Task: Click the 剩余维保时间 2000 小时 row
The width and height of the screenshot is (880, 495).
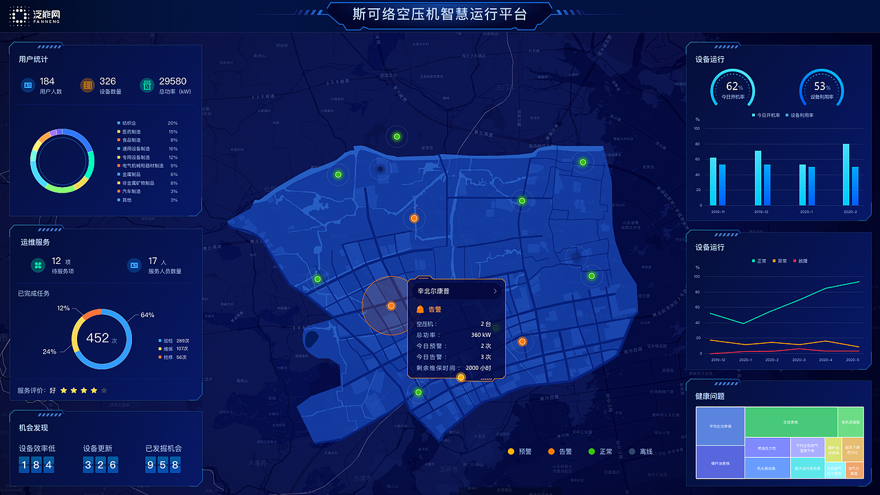Action: (454, 368)
